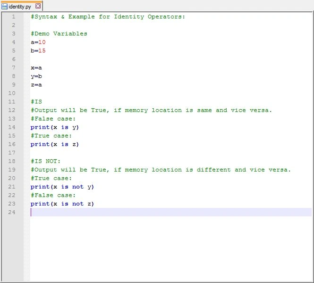Place cursor on line 'b=15'
The height and width of the screenshot is (283, 314).
pyautogui.click(x=38, y=51)
